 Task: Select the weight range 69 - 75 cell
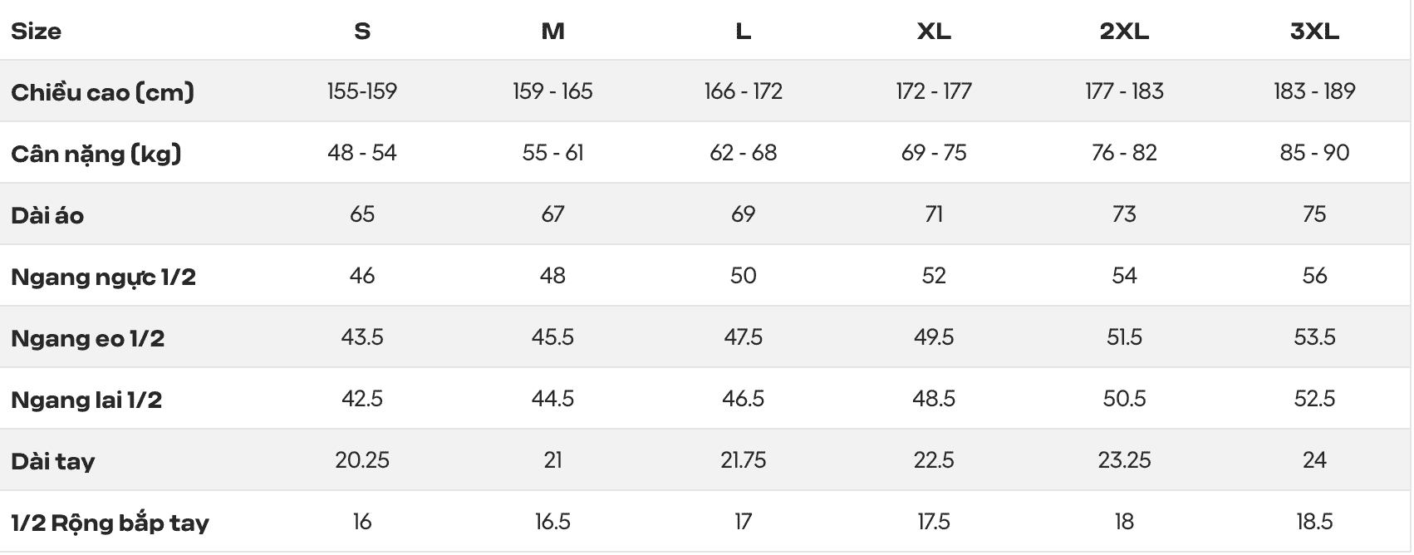tap(934, 152)
